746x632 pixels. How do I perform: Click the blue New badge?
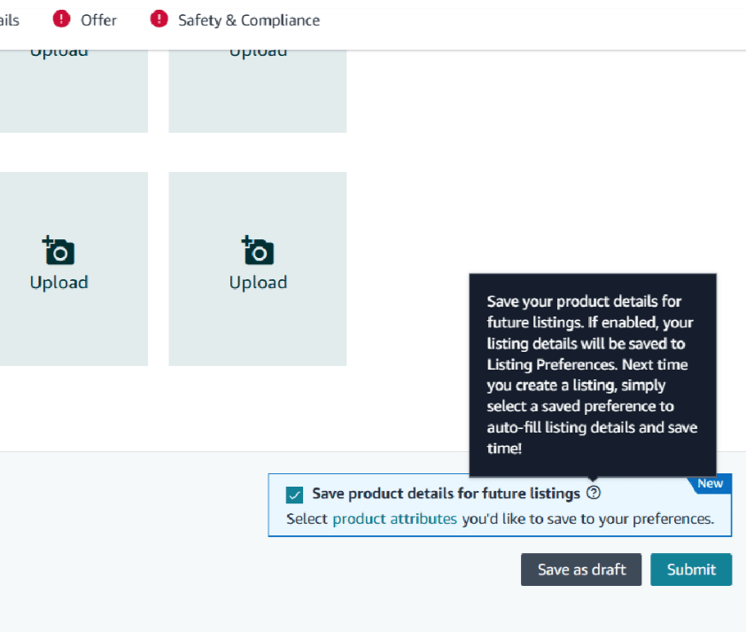pos(710,483)
